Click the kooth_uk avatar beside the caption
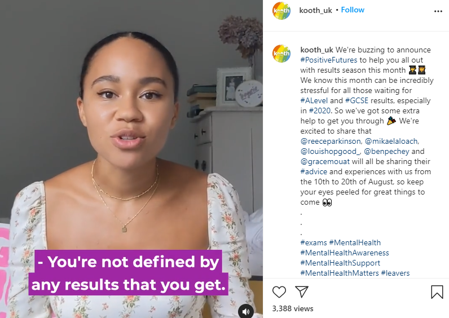 tap(281, 54)
